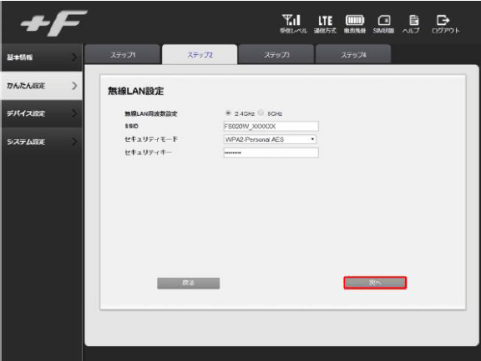This screenshot has height=361, width=481.
Task: Click the 次へ (next) button
Action: click(x=375, y=283)
